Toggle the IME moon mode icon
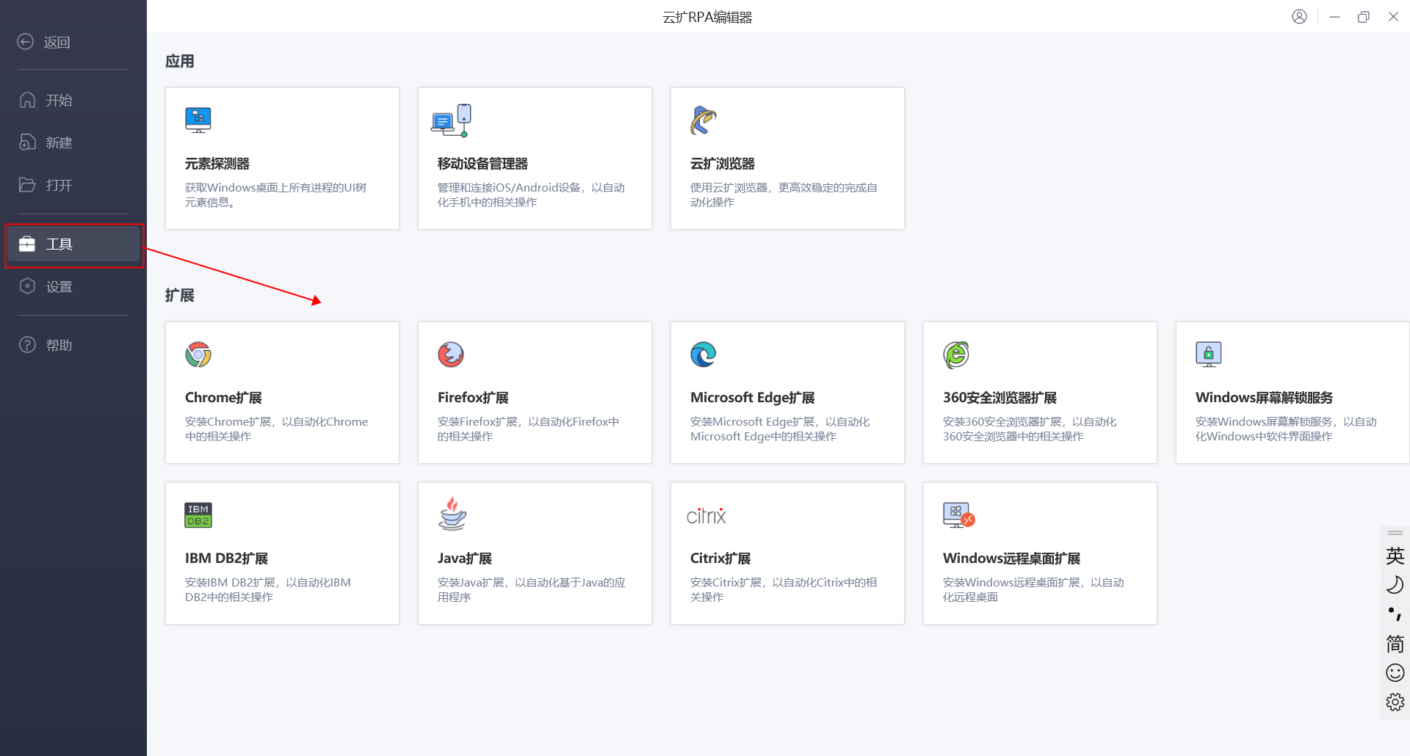Image resolution: width=1410 pixels, height=756 pixels. [1395, 585]
